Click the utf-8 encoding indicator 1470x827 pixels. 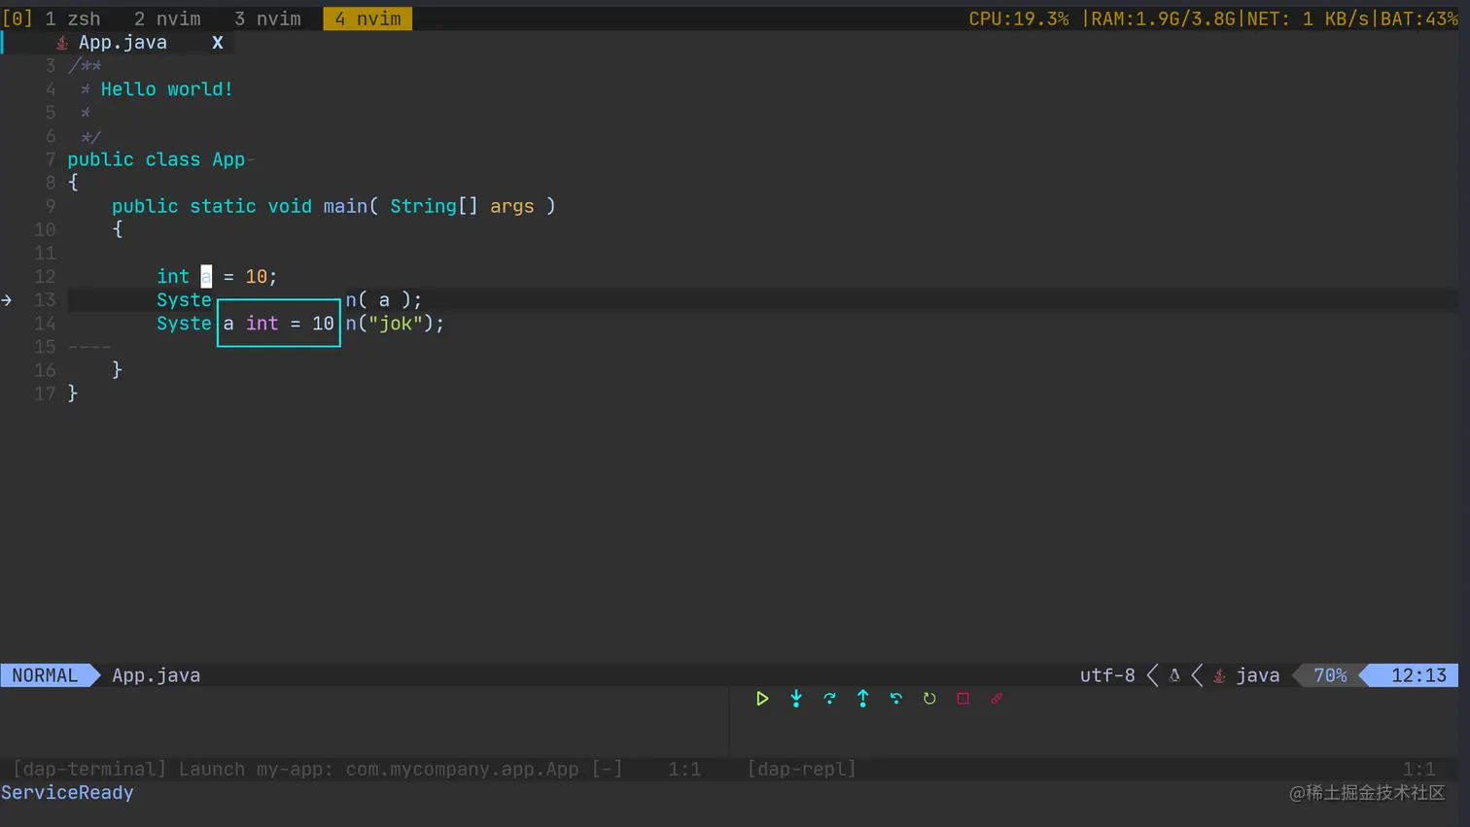pyautogui.click(x=1107, y=675)
